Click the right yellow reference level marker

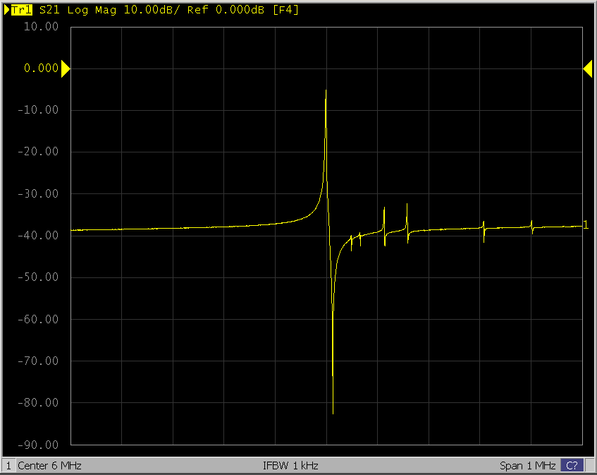click(x=587, y=68)
